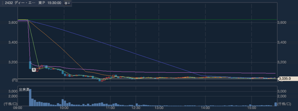This screenshot has height=111, width=298.
Task: Select the stock name 2432 ディー・エ…
Action: 20,3
